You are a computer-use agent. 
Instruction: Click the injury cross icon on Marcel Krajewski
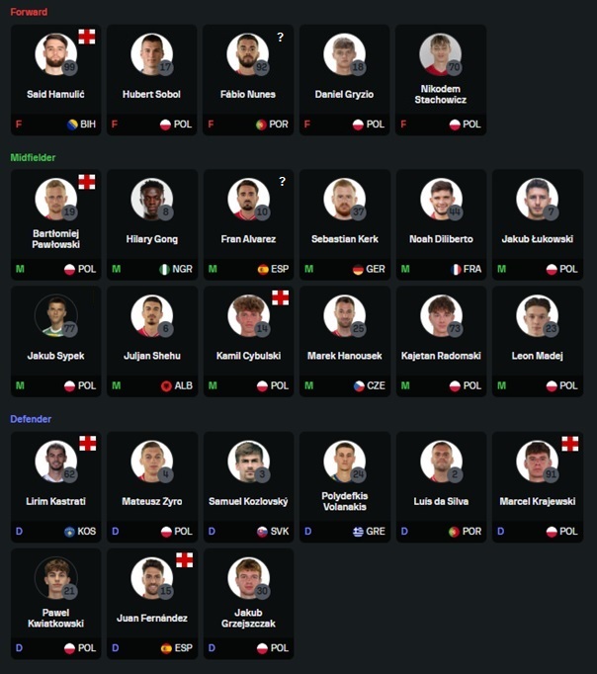tap(570, 444)
